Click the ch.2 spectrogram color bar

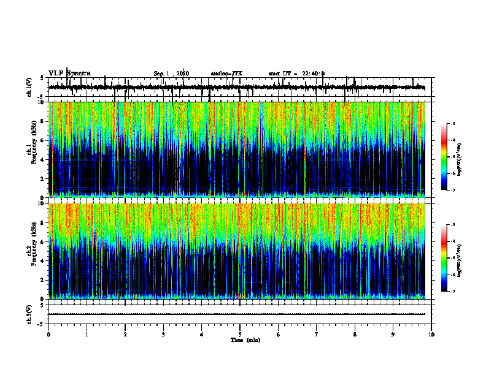tap(444, 258)
